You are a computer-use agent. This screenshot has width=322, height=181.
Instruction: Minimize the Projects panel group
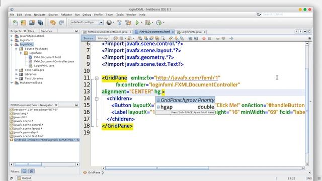(x=76, y=31)
